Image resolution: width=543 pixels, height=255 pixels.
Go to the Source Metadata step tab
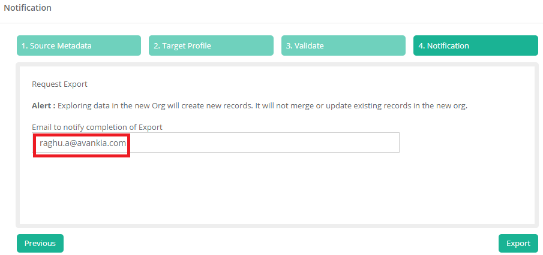(x=79, y=45)
